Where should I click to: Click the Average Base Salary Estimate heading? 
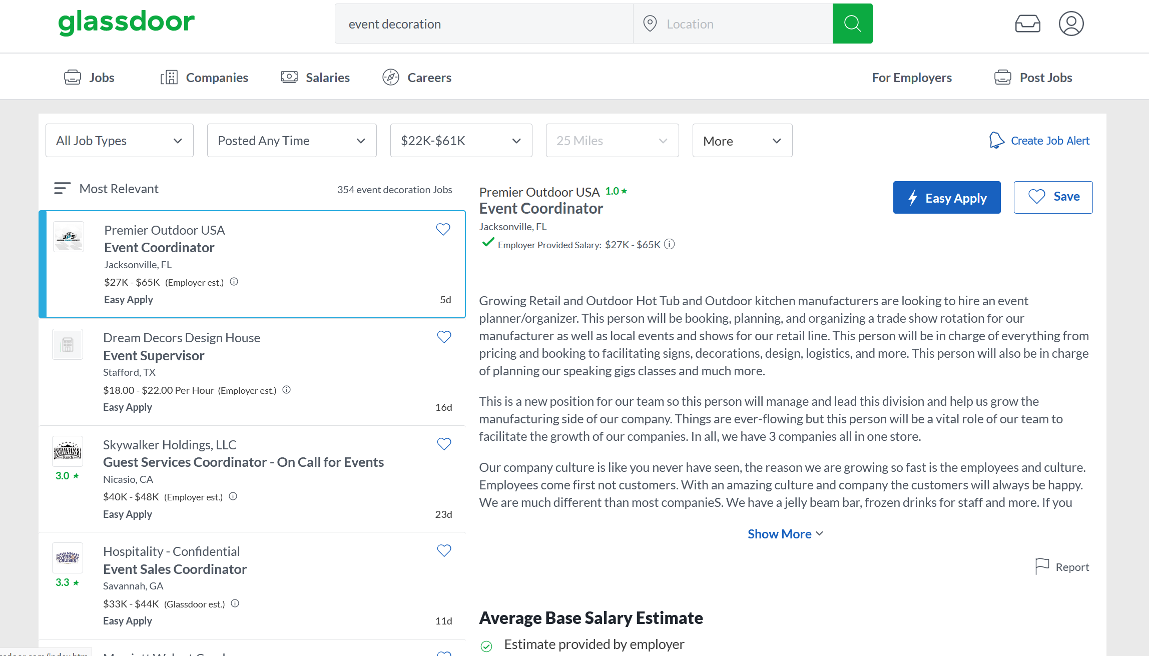click(x=591, y=618)
